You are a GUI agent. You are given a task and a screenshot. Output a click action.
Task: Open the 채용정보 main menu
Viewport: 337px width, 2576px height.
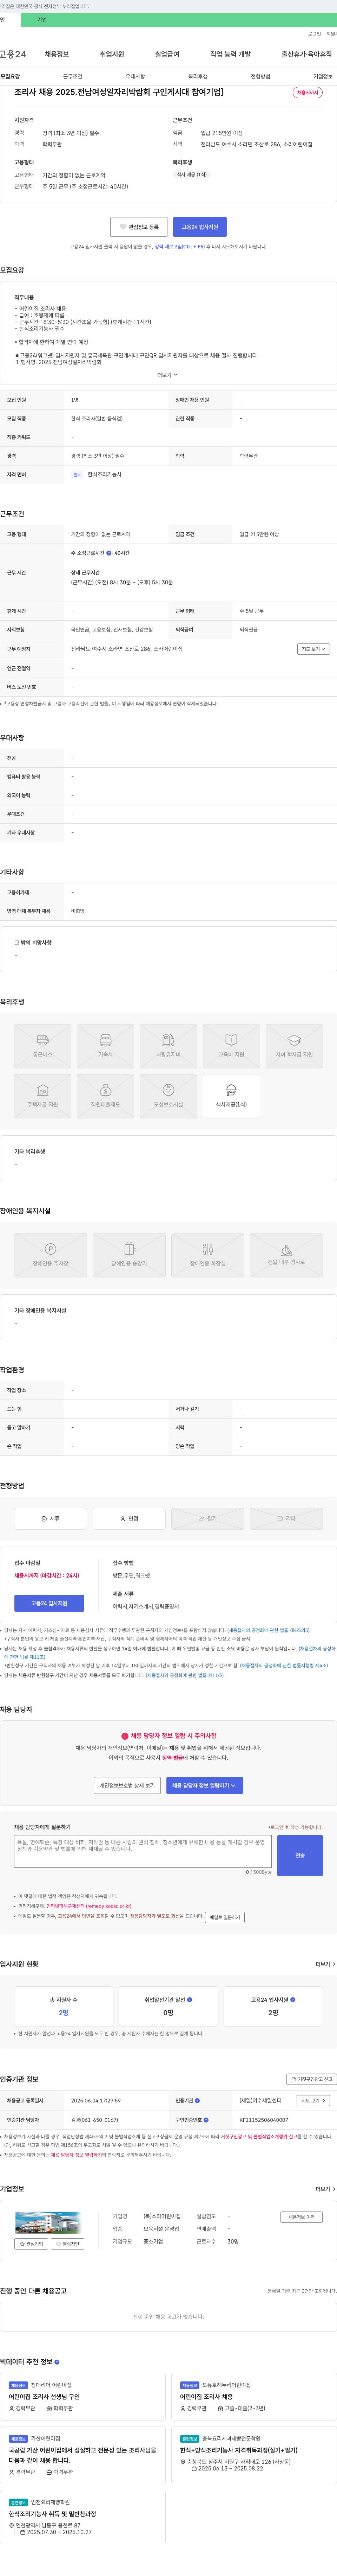(x=57, y=54)
